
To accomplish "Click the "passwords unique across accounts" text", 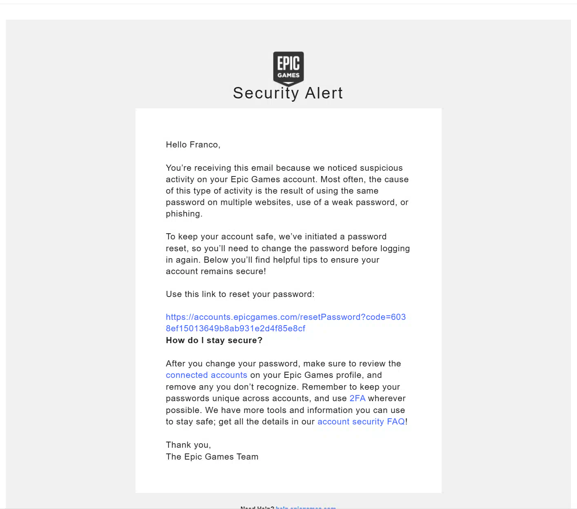I will [238, 399].
